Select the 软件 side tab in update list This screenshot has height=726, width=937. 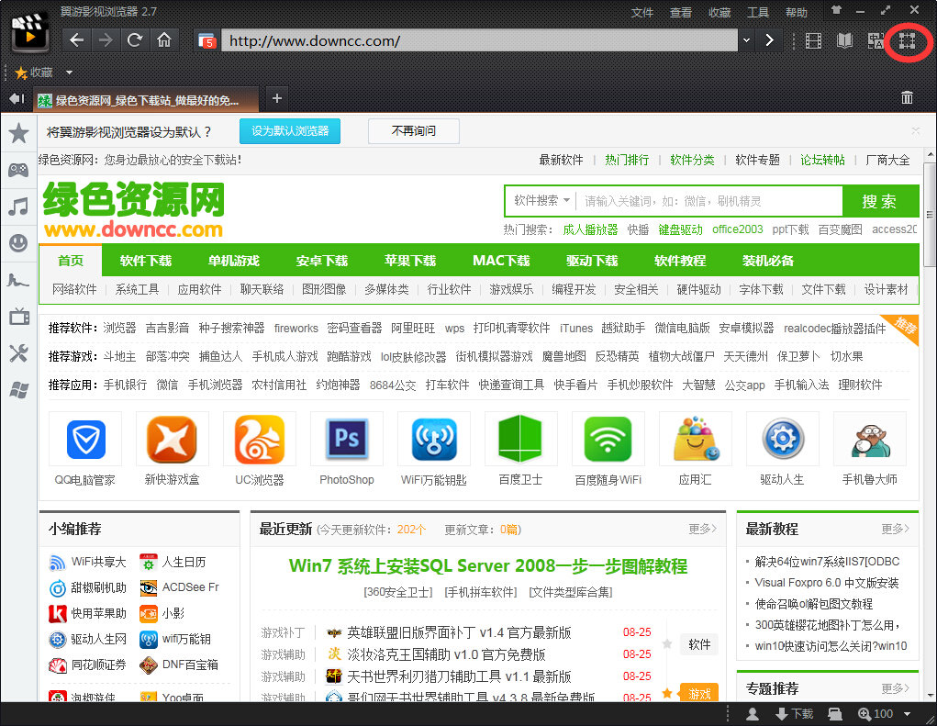[x=699, y=644]
